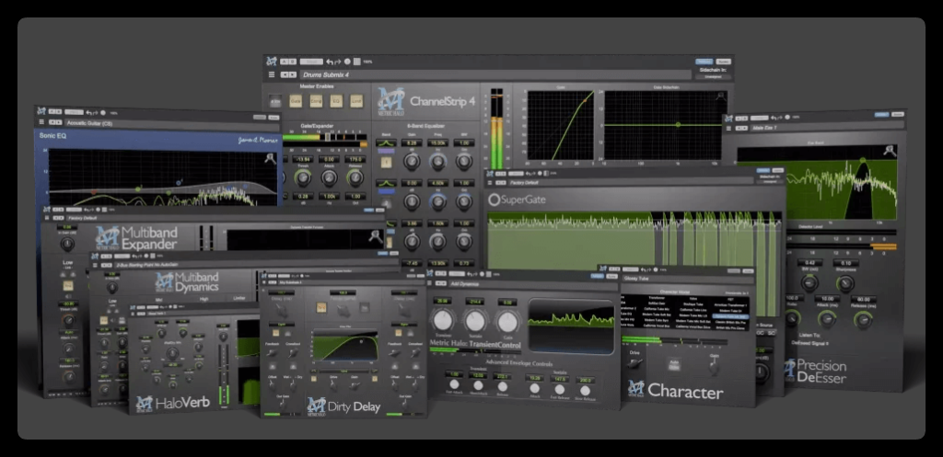Click the -13.84 Thresh value field in Gate/Expander
943x457 pixels.
click(x=303, y=158)
